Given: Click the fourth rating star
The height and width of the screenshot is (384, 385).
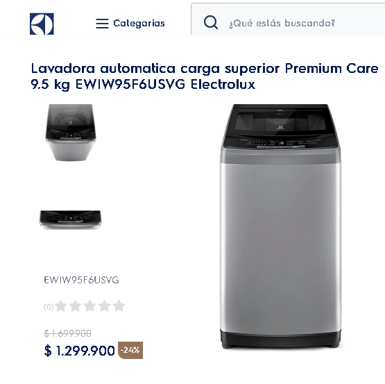Looking at the screenshot, I should pos(104,306).
